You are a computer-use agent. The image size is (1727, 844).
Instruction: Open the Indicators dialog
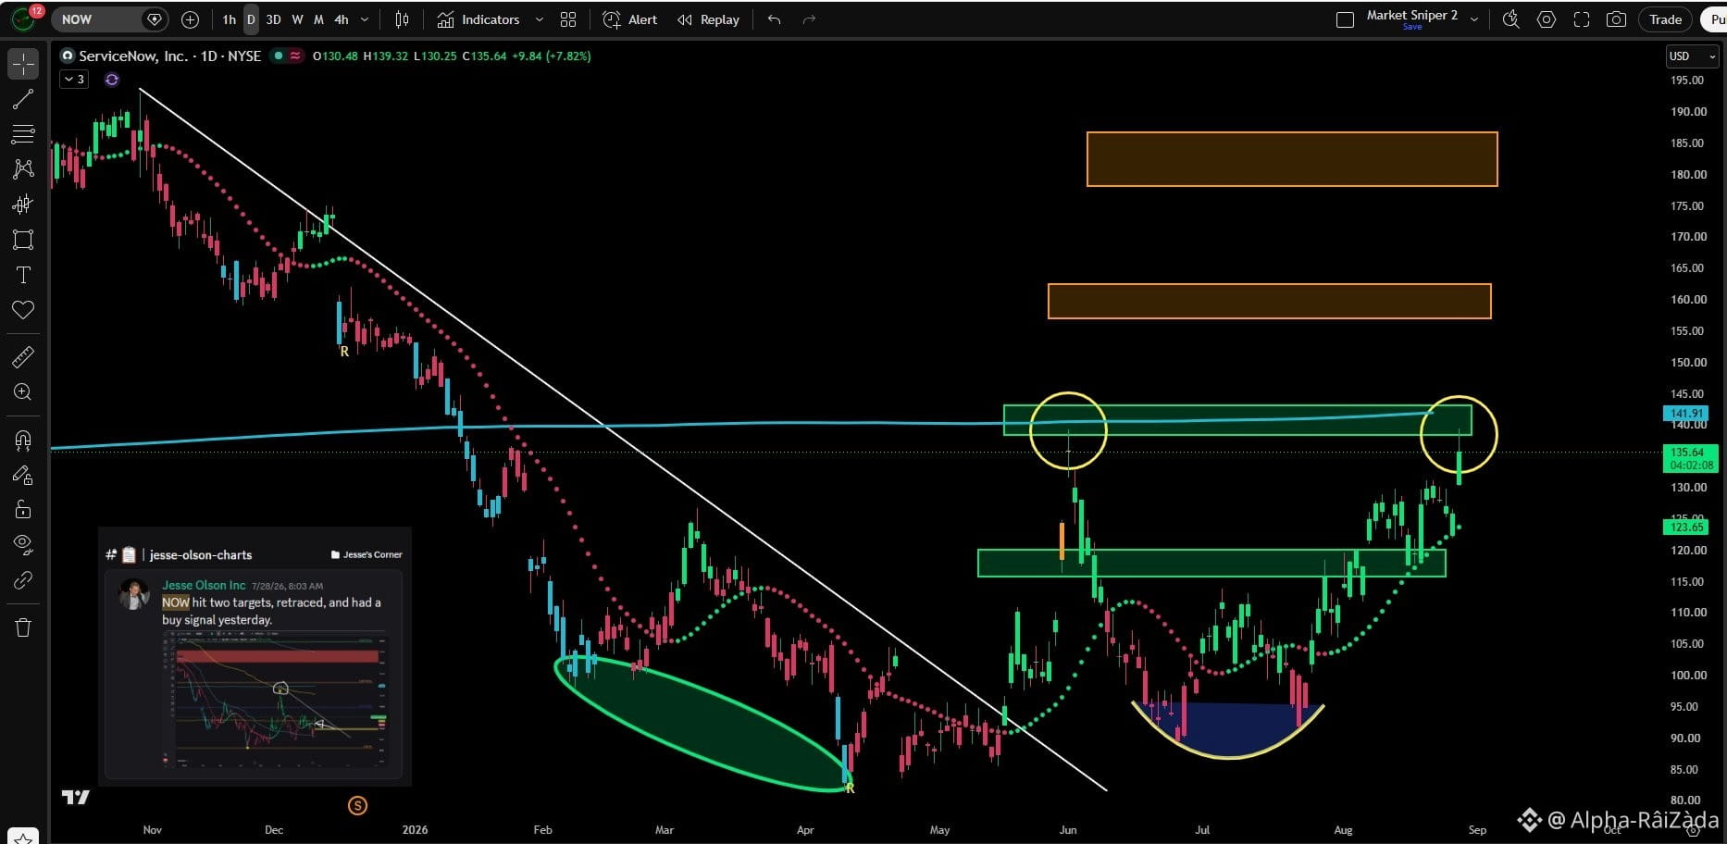pyautogui.click(x=478, y=19)
